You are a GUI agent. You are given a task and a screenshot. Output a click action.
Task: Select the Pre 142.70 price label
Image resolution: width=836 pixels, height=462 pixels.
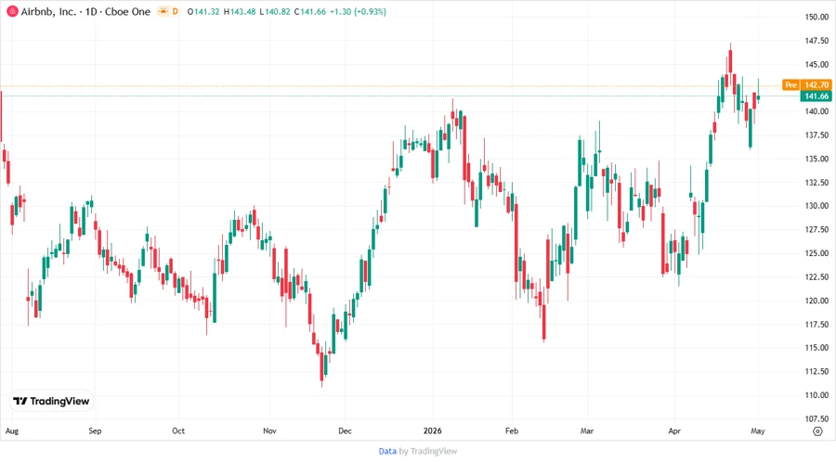[x=806, y=84]
